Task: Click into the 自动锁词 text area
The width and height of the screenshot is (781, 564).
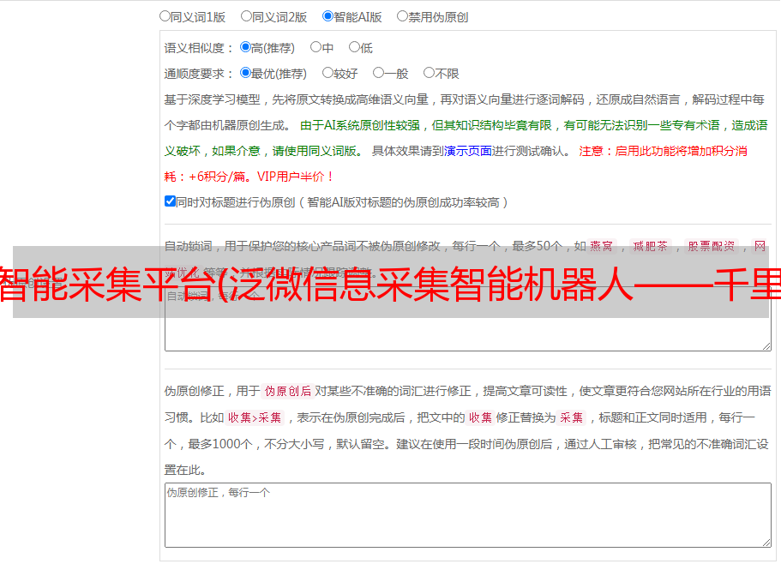Action: pos(468,319)
